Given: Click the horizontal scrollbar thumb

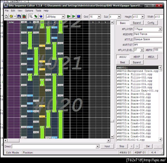Looking at the screenshot, I should [13, 140].
